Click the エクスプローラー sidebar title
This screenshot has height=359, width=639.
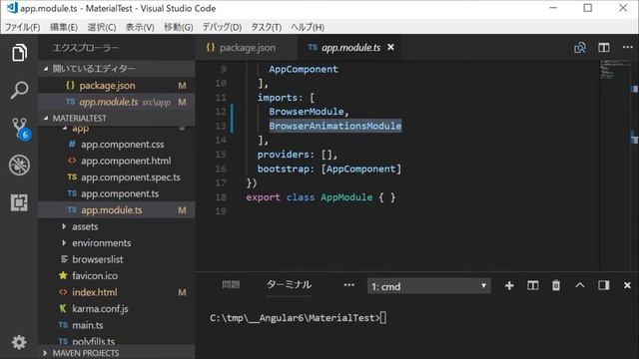86,48
